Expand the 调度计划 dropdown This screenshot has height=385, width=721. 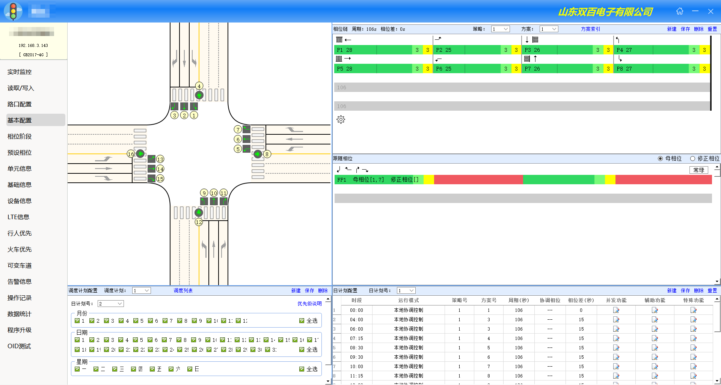[x=142, y=291]
